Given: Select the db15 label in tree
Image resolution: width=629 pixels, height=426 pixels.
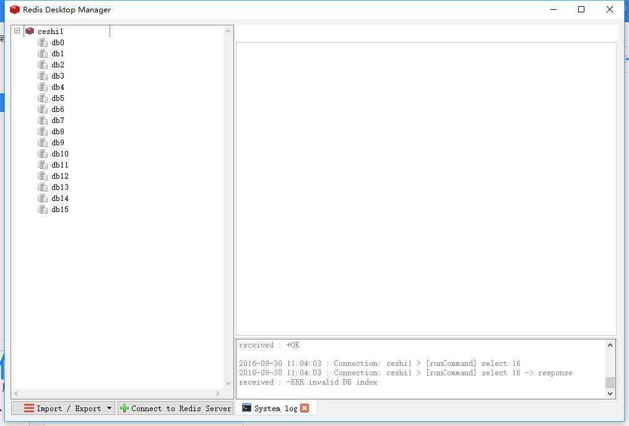Looking at the screenshot, I should pyautogui.click(x=60, y=209).
